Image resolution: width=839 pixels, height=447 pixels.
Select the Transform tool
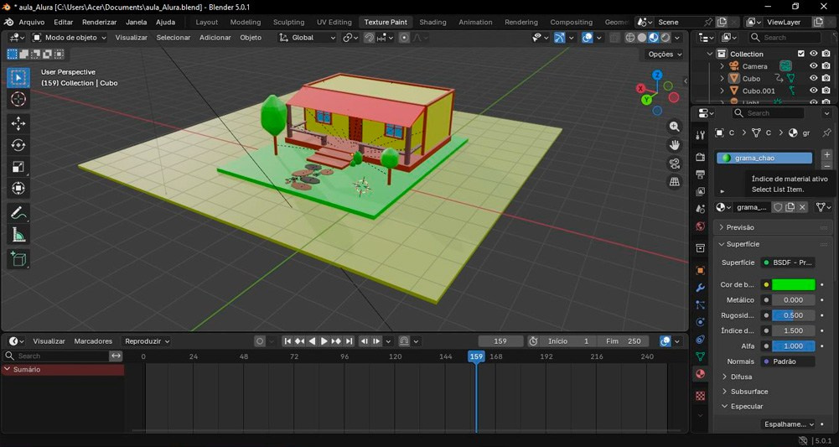(18, 189)
